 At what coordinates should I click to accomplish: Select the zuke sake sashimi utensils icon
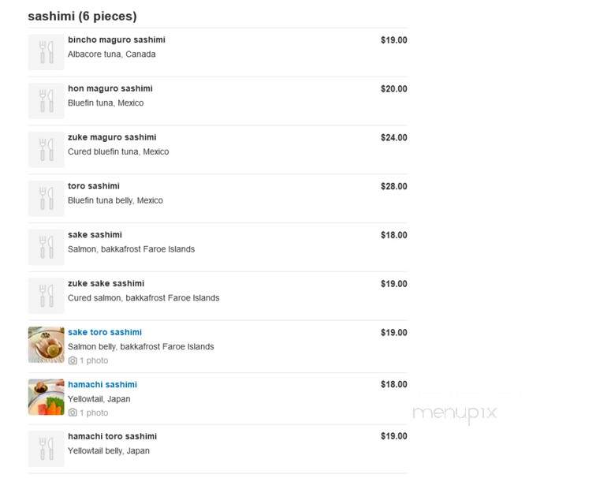point(46,296)
